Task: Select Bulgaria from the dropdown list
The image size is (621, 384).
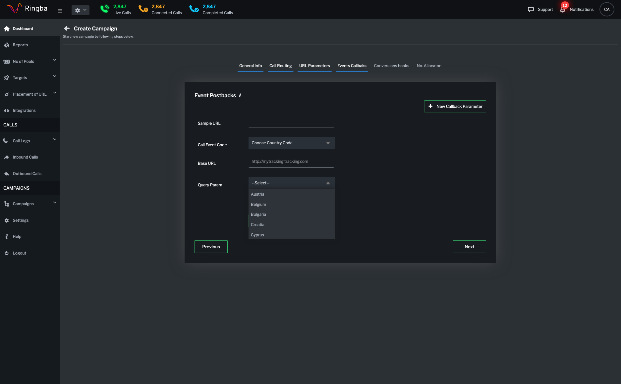Action: (x=258, y=215)
